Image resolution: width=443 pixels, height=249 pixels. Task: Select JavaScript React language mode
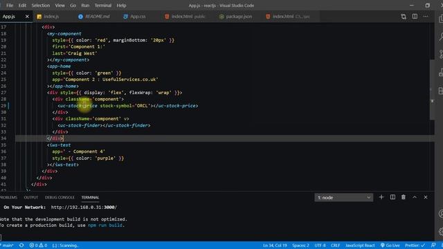(x=360, y=246)
